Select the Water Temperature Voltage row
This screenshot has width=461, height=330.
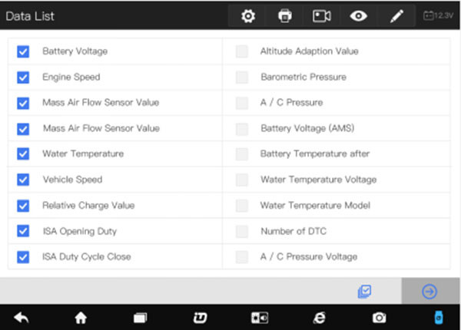click(x=337, y=180)
